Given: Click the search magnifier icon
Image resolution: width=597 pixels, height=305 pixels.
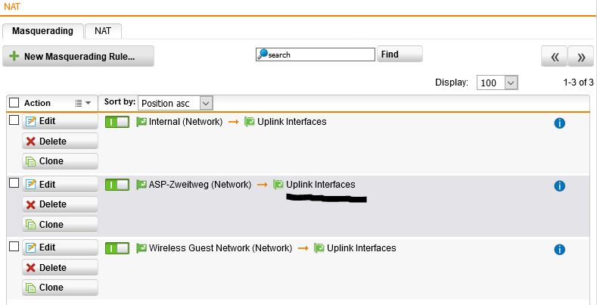Looking at the screenshot, I should click(x=263, y=54).
